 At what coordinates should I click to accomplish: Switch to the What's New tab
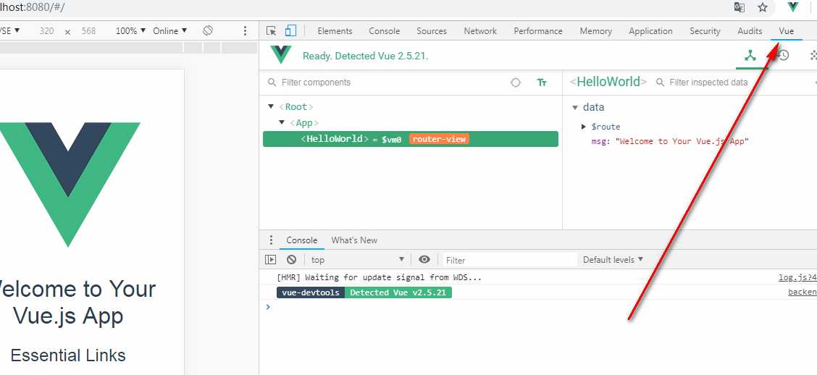click(354, 240)
